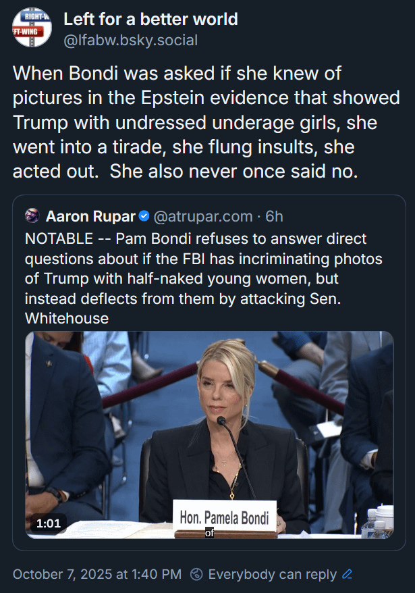This screenshot has width=415, height=593.
Task: Open the Left for a better world profile name
Action: click(x=150, y=19)
